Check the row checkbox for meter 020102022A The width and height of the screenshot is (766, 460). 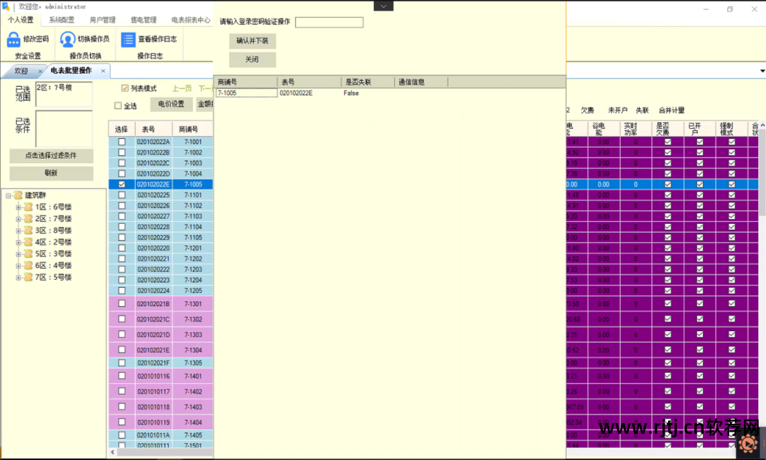click(x=121, y=142)
